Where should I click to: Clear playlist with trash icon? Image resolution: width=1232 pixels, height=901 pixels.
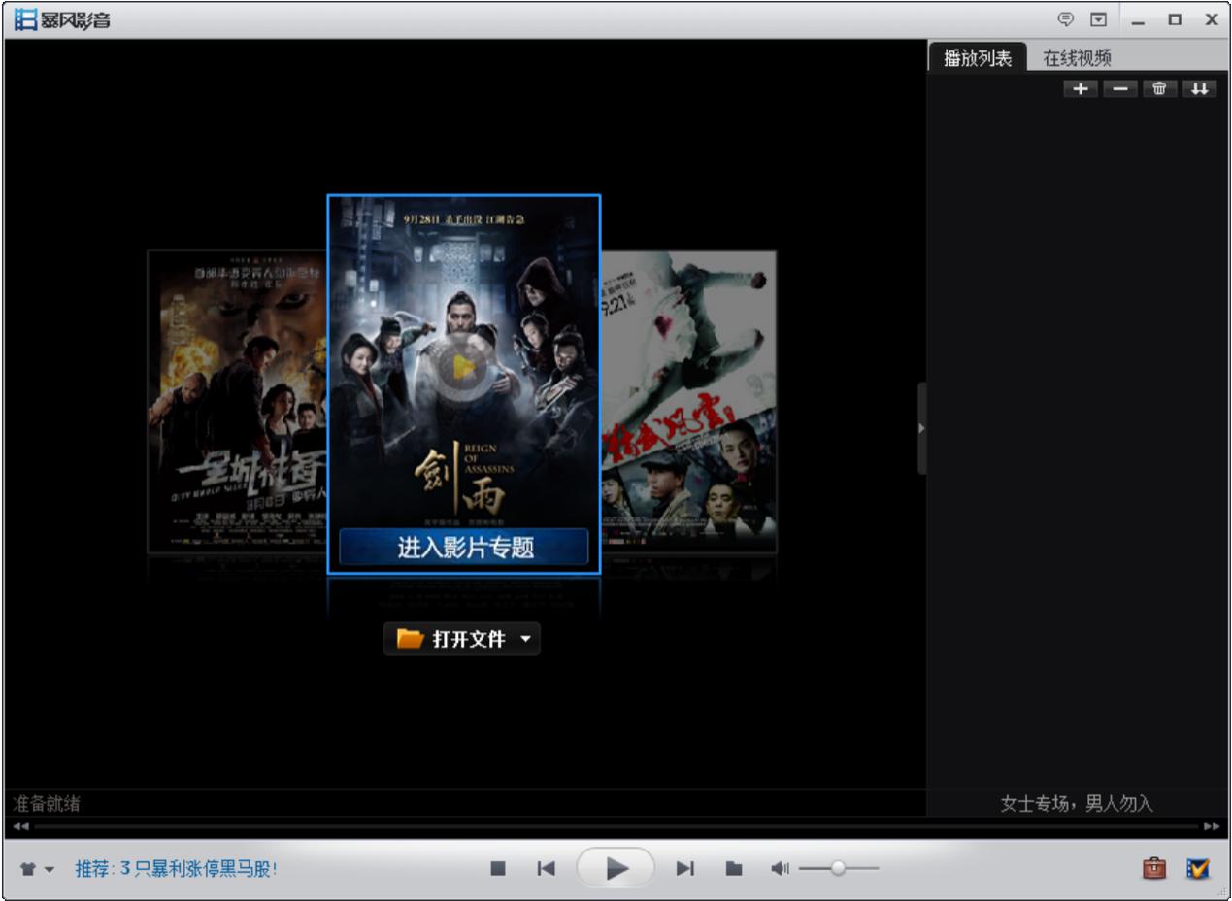1159,89
